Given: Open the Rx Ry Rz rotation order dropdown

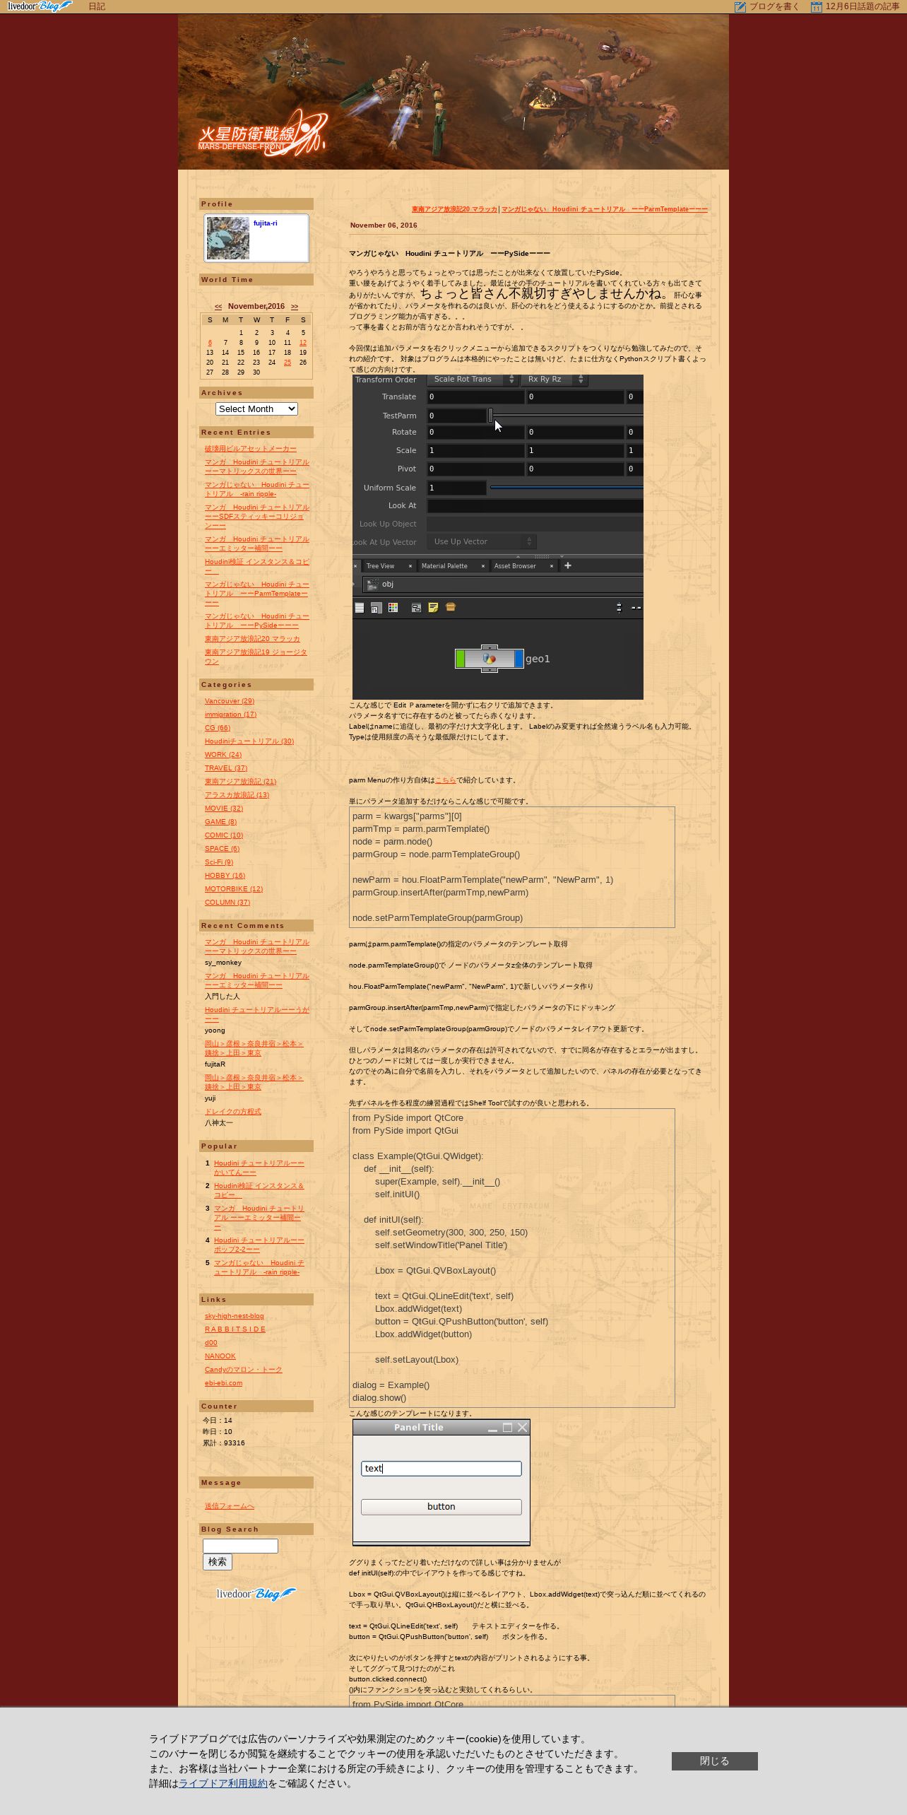Looking at the screenshot, I should tap(555, 380).
